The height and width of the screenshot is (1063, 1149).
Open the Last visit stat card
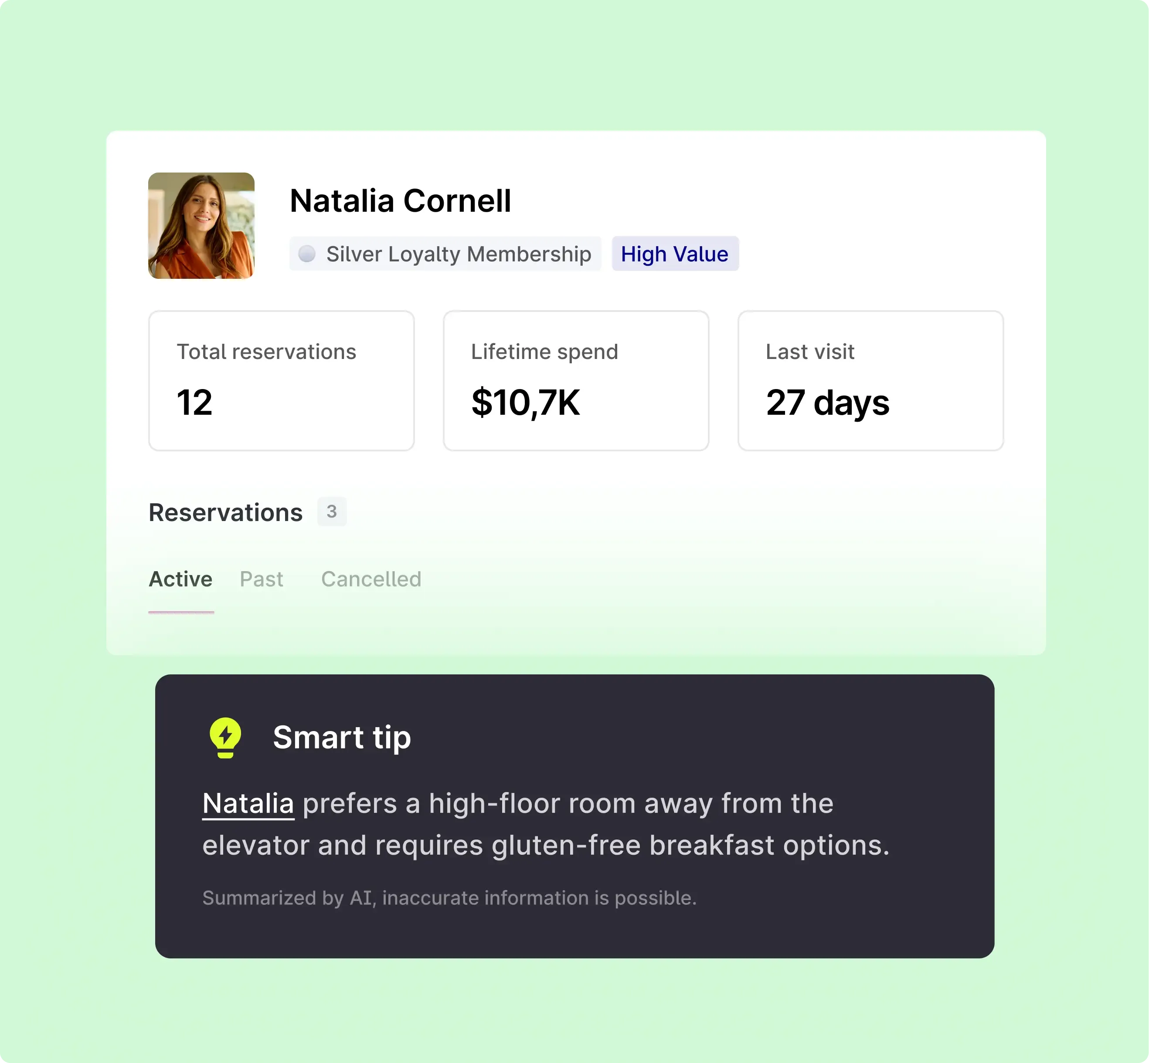click(x=870, y=380)
